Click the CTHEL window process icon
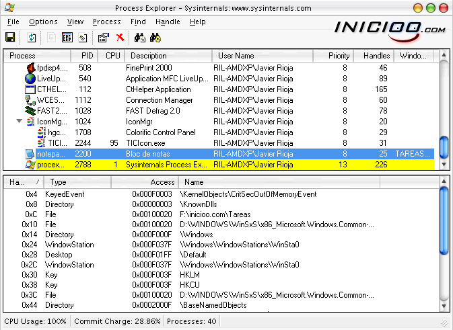 pyautogui.click(x=30, y=89)
